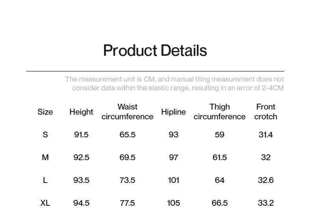311x214 pixels.
Task: Click hipline value 93 in S row
Action: pyautogui.click(x=173, y=135)
